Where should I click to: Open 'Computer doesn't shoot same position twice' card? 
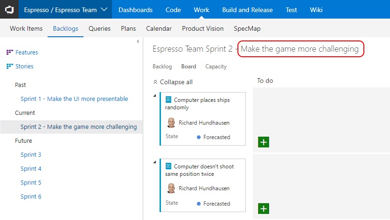coord(201,170)
